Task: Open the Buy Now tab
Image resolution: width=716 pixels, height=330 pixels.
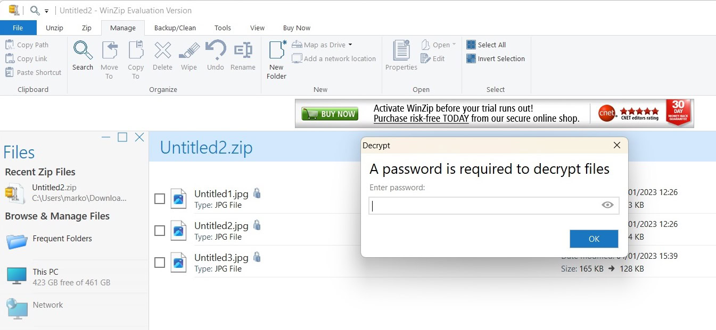Action: 297,28
